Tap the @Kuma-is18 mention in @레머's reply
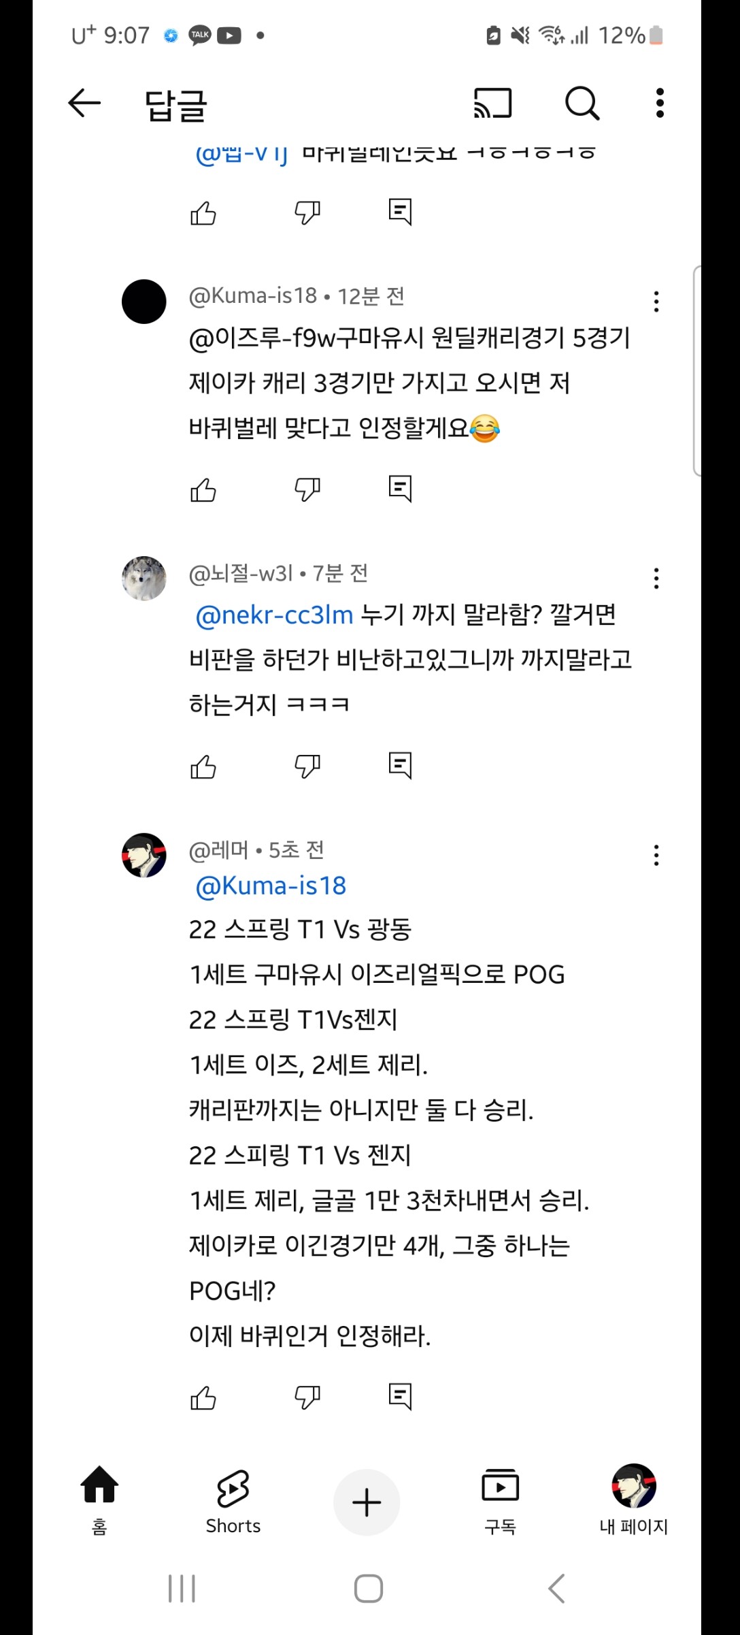 click(271, 886)
